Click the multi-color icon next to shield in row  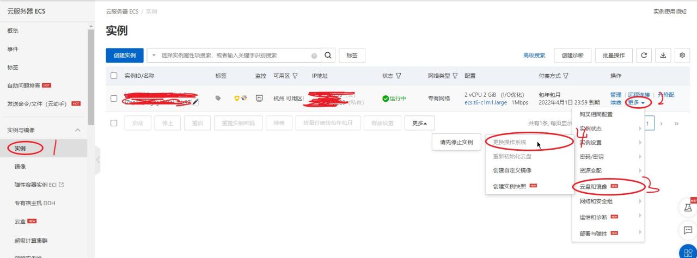pyautogui.click(x=244, y=99)
